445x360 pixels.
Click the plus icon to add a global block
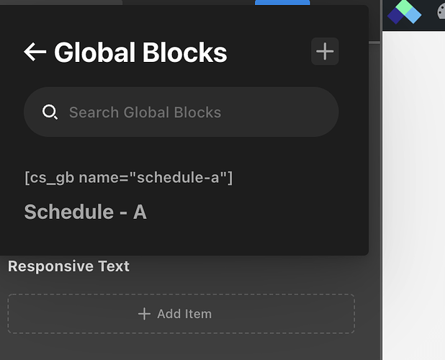(x=325, y=52)
